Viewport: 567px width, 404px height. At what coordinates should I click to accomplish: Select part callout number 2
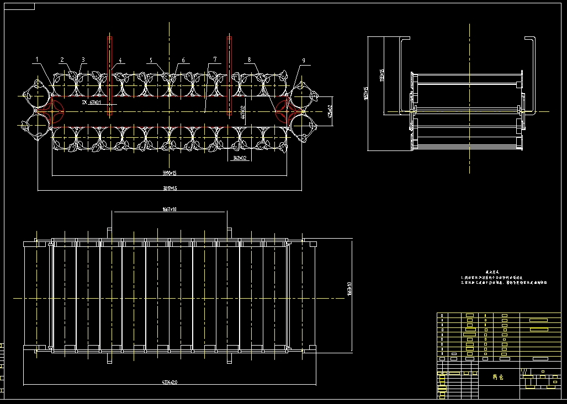62,60
